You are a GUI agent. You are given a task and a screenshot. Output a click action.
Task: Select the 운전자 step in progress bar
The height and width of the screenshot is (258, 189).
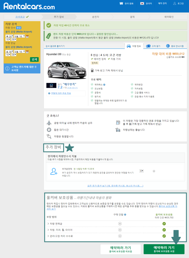pos(96,17)
